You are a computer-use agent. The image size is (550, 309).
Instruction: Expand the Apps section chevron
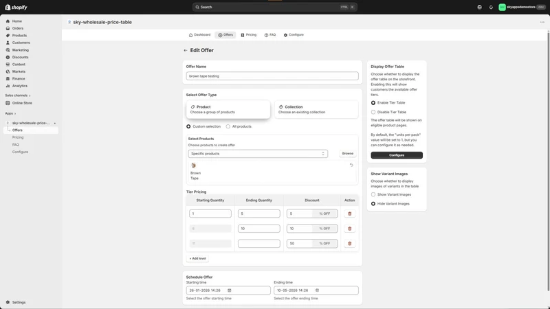(x=14, y=113)
